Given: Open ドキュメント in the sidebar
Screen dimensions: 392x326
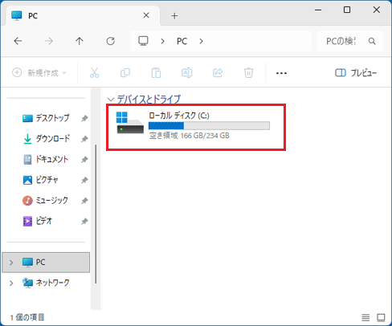Looking at the screenshot, I should 52,159.
